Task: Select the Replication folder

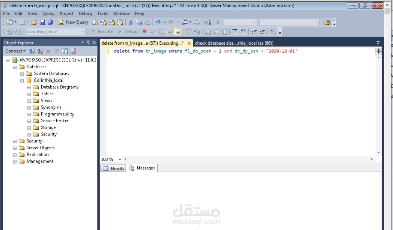Action: pyautogui.click(x=37, y=155)
